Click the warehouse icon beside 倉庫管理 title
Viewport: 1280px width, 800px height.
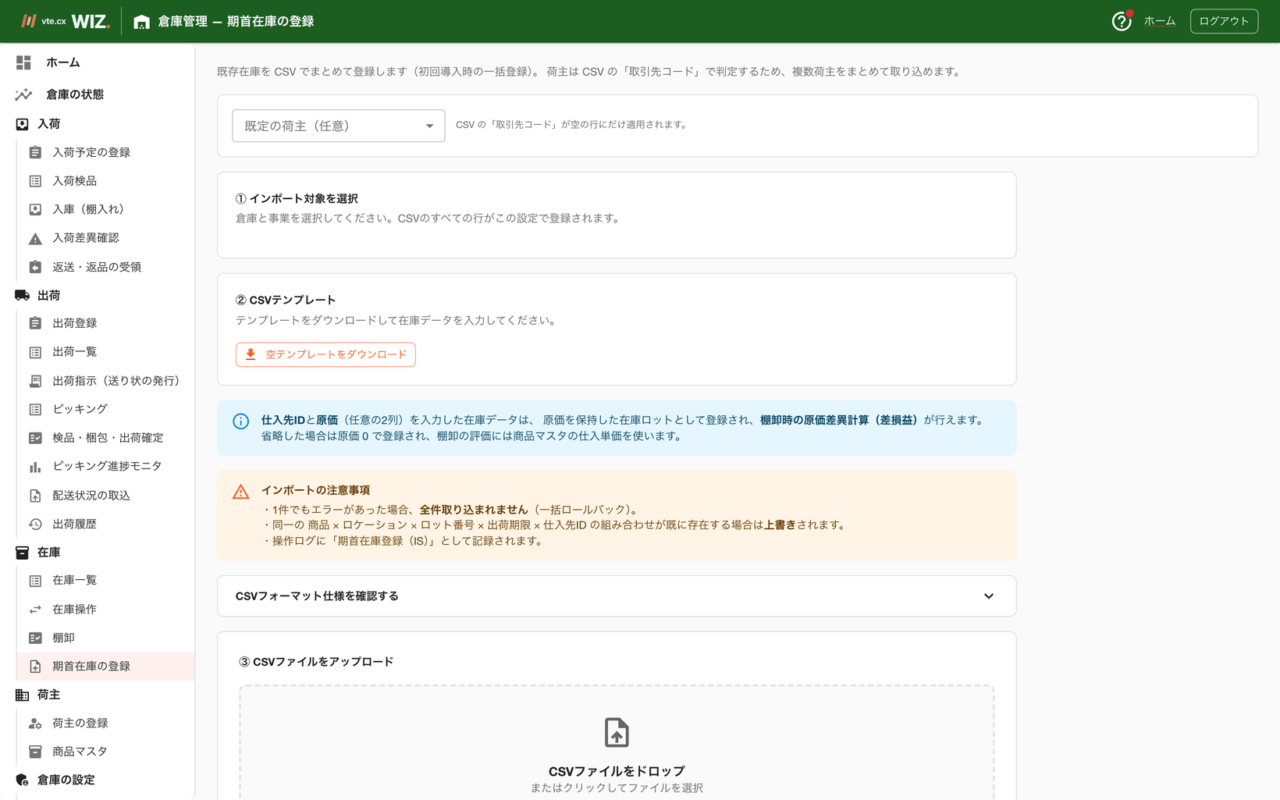pos(141,22)
